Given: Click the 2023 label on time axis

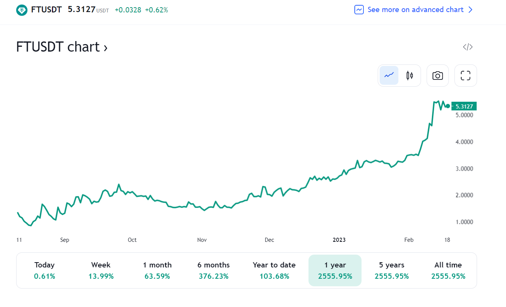Looking at the screenshot, I should [339, 240].
